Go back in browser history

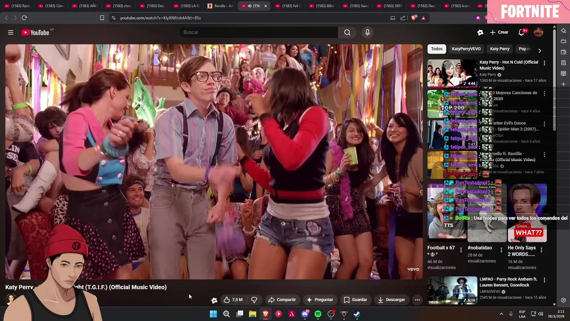(x=6, y=18)
